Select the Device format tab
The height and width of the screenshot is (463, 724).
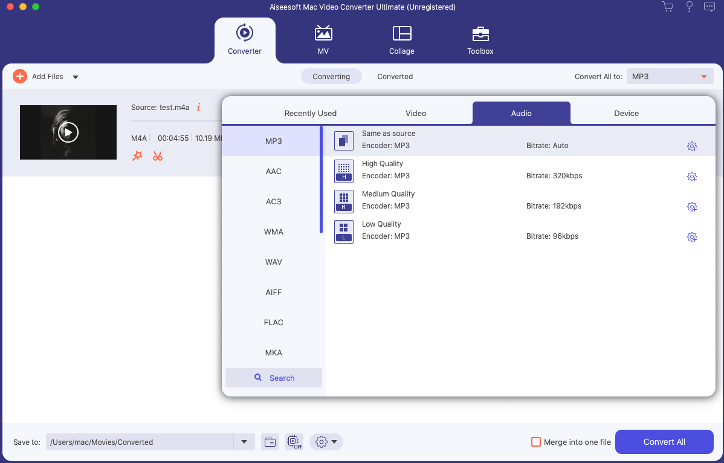pos(627,113)
